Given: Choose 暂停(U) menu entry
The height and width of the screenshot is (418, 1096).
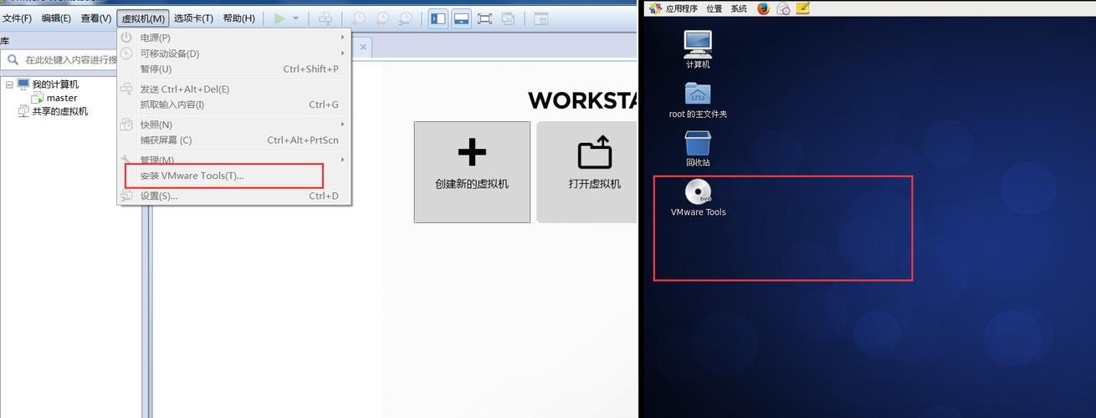Looking at the screenshot, I should click(x=233, y=69).
